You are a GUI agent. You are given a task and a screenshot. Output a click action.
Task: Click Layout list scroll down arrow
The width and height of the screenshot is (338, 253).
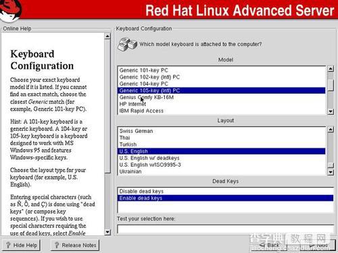click(331, 172)
